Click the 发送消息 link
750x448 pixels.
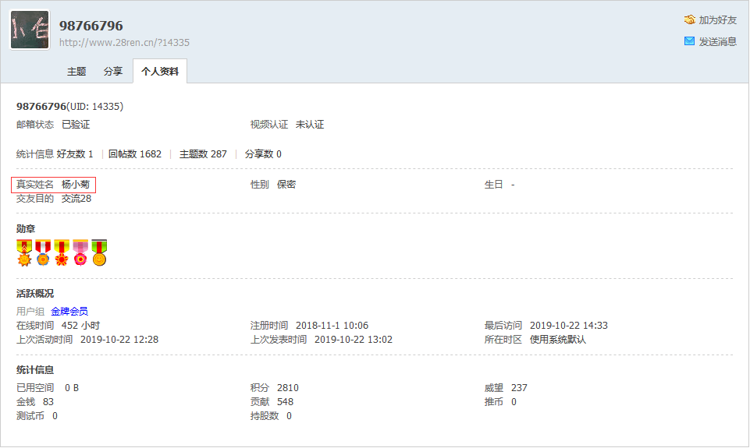tap(717, 41)
